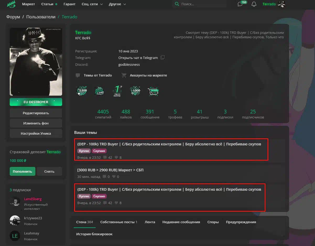Click the speech bubble icon beside Темы от Terrado
The width and height of the screenshot is (315, 246).
78,75
